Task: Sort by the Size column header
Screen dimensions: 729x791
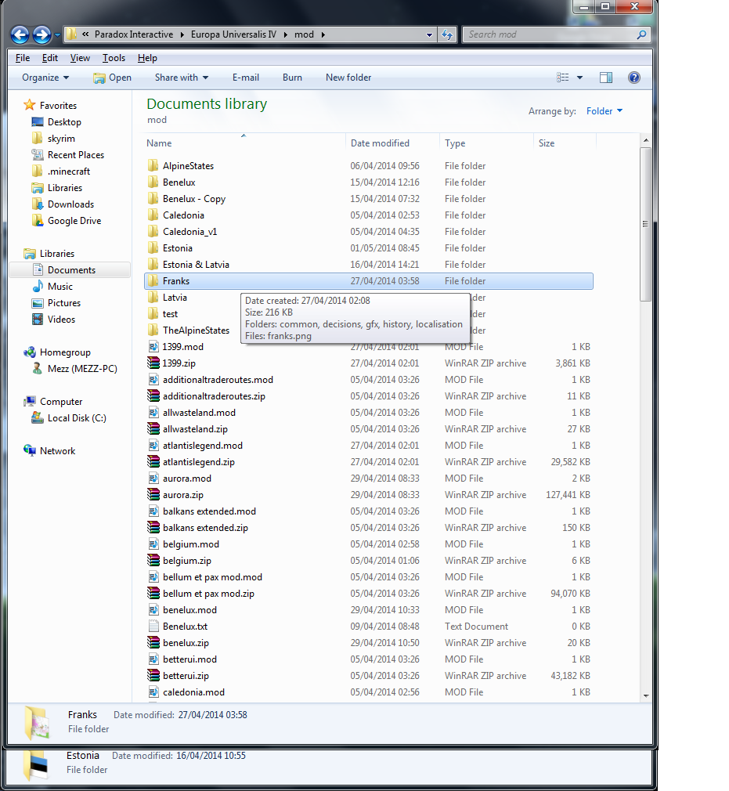Action: tap(547, 143)
